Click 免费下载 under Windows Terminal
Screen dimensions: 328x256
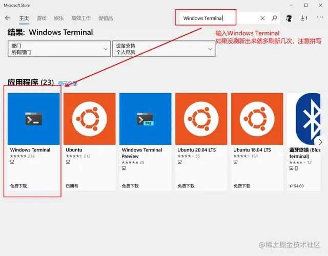18,186
